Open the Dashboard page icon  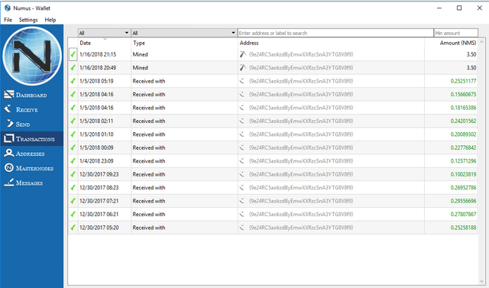click(x=8, y=95)
